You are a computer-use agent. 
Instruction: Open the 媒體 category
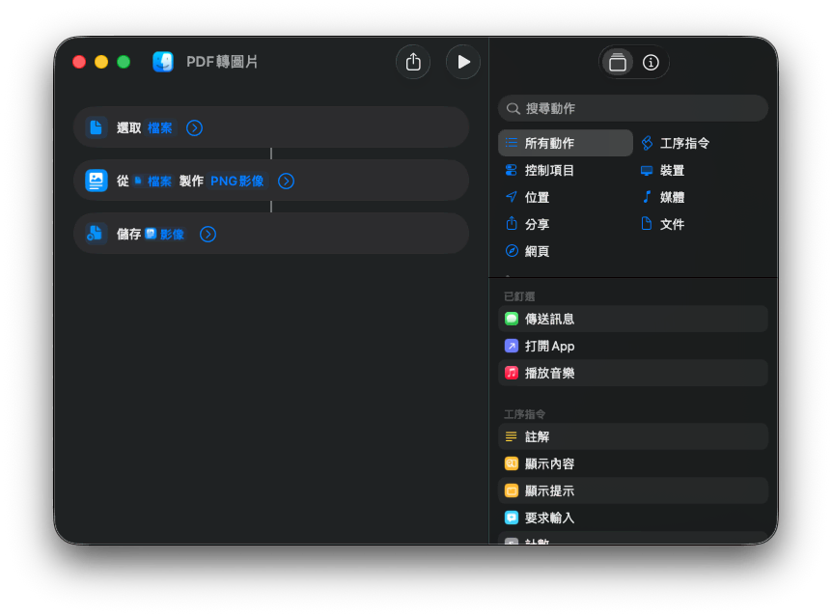[672, 197]
